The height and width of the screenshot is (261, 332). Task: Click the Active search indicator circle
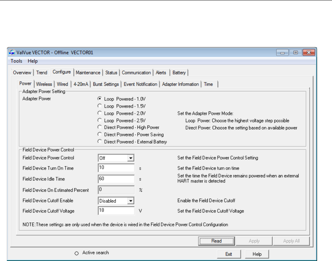point(77,253)
